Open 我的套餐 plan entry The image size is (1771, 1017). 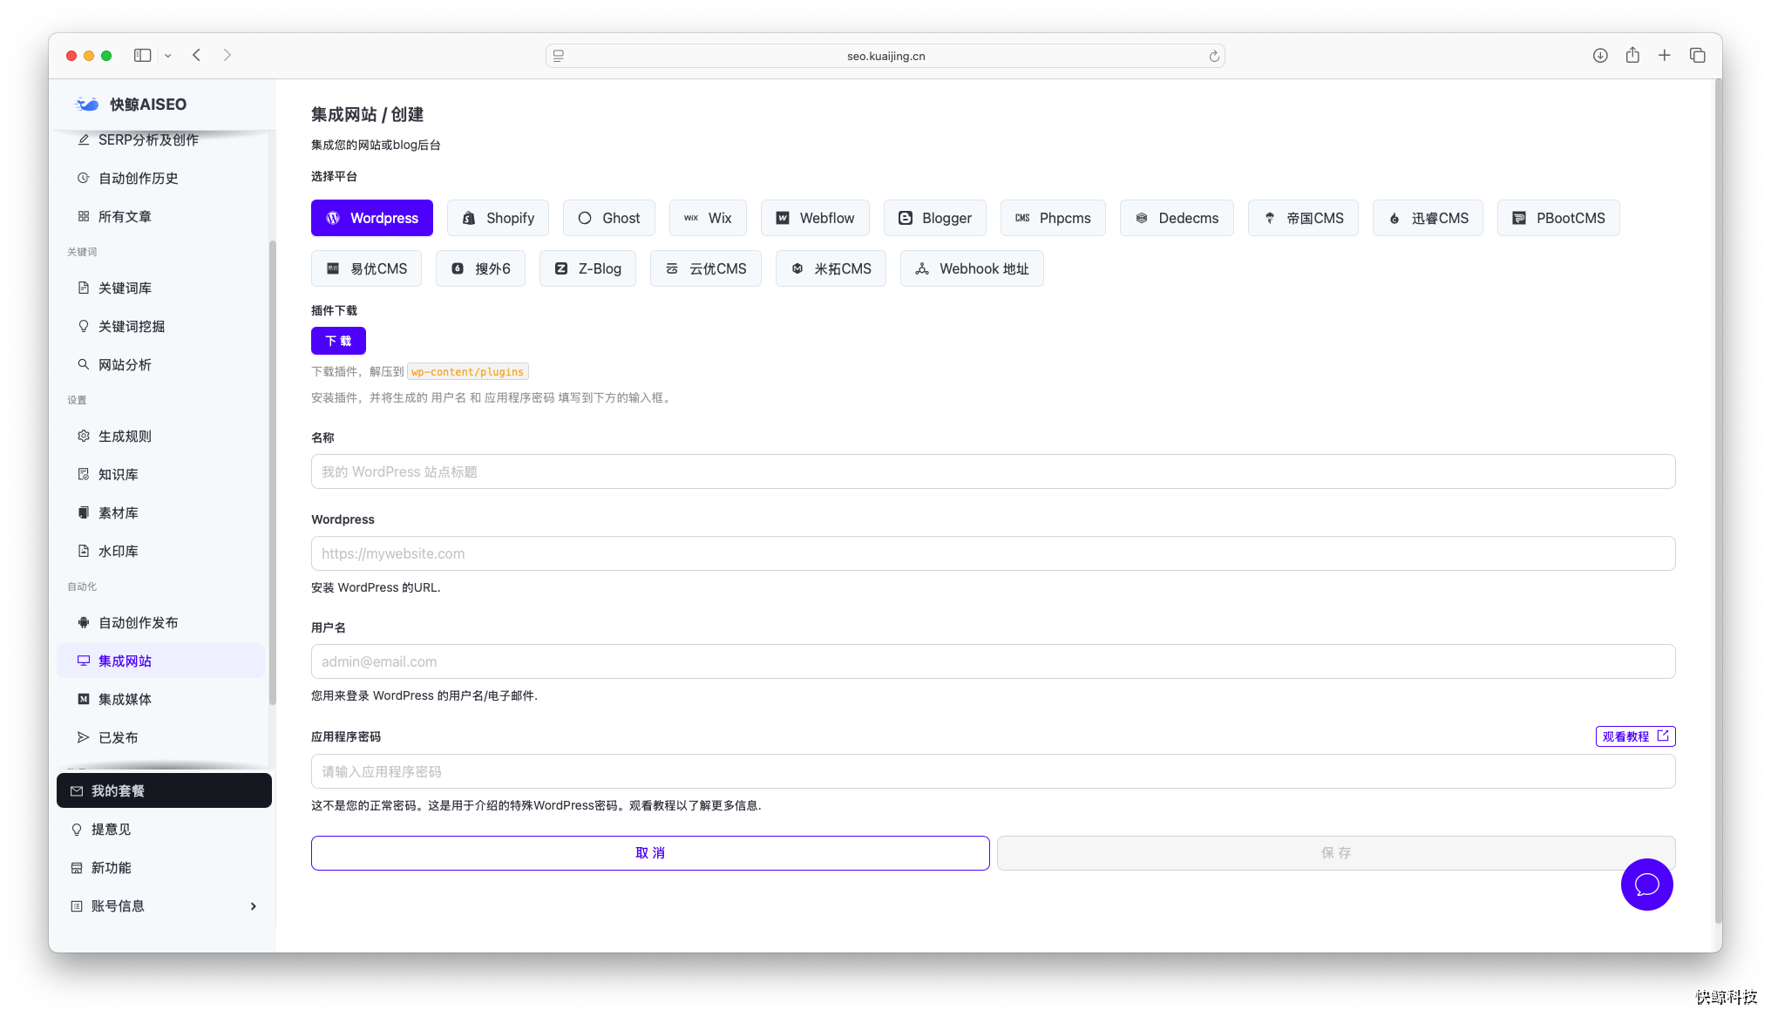[164, 790]
